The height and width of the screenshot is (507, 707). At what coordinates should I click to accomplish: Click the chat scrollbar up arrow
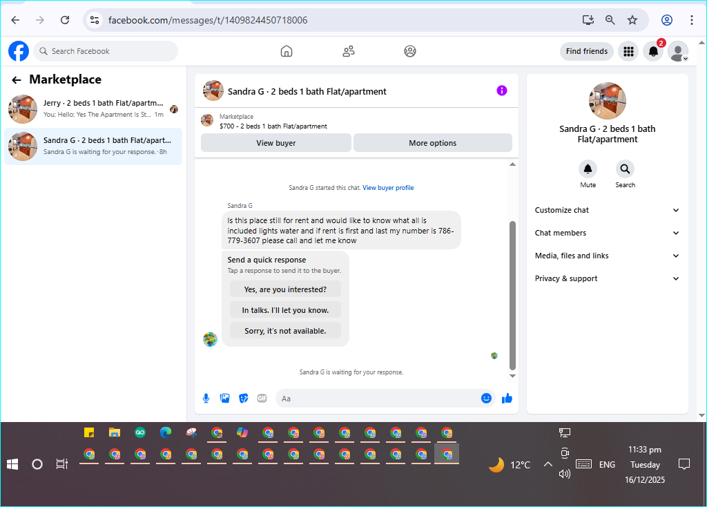tap(512, 164)
